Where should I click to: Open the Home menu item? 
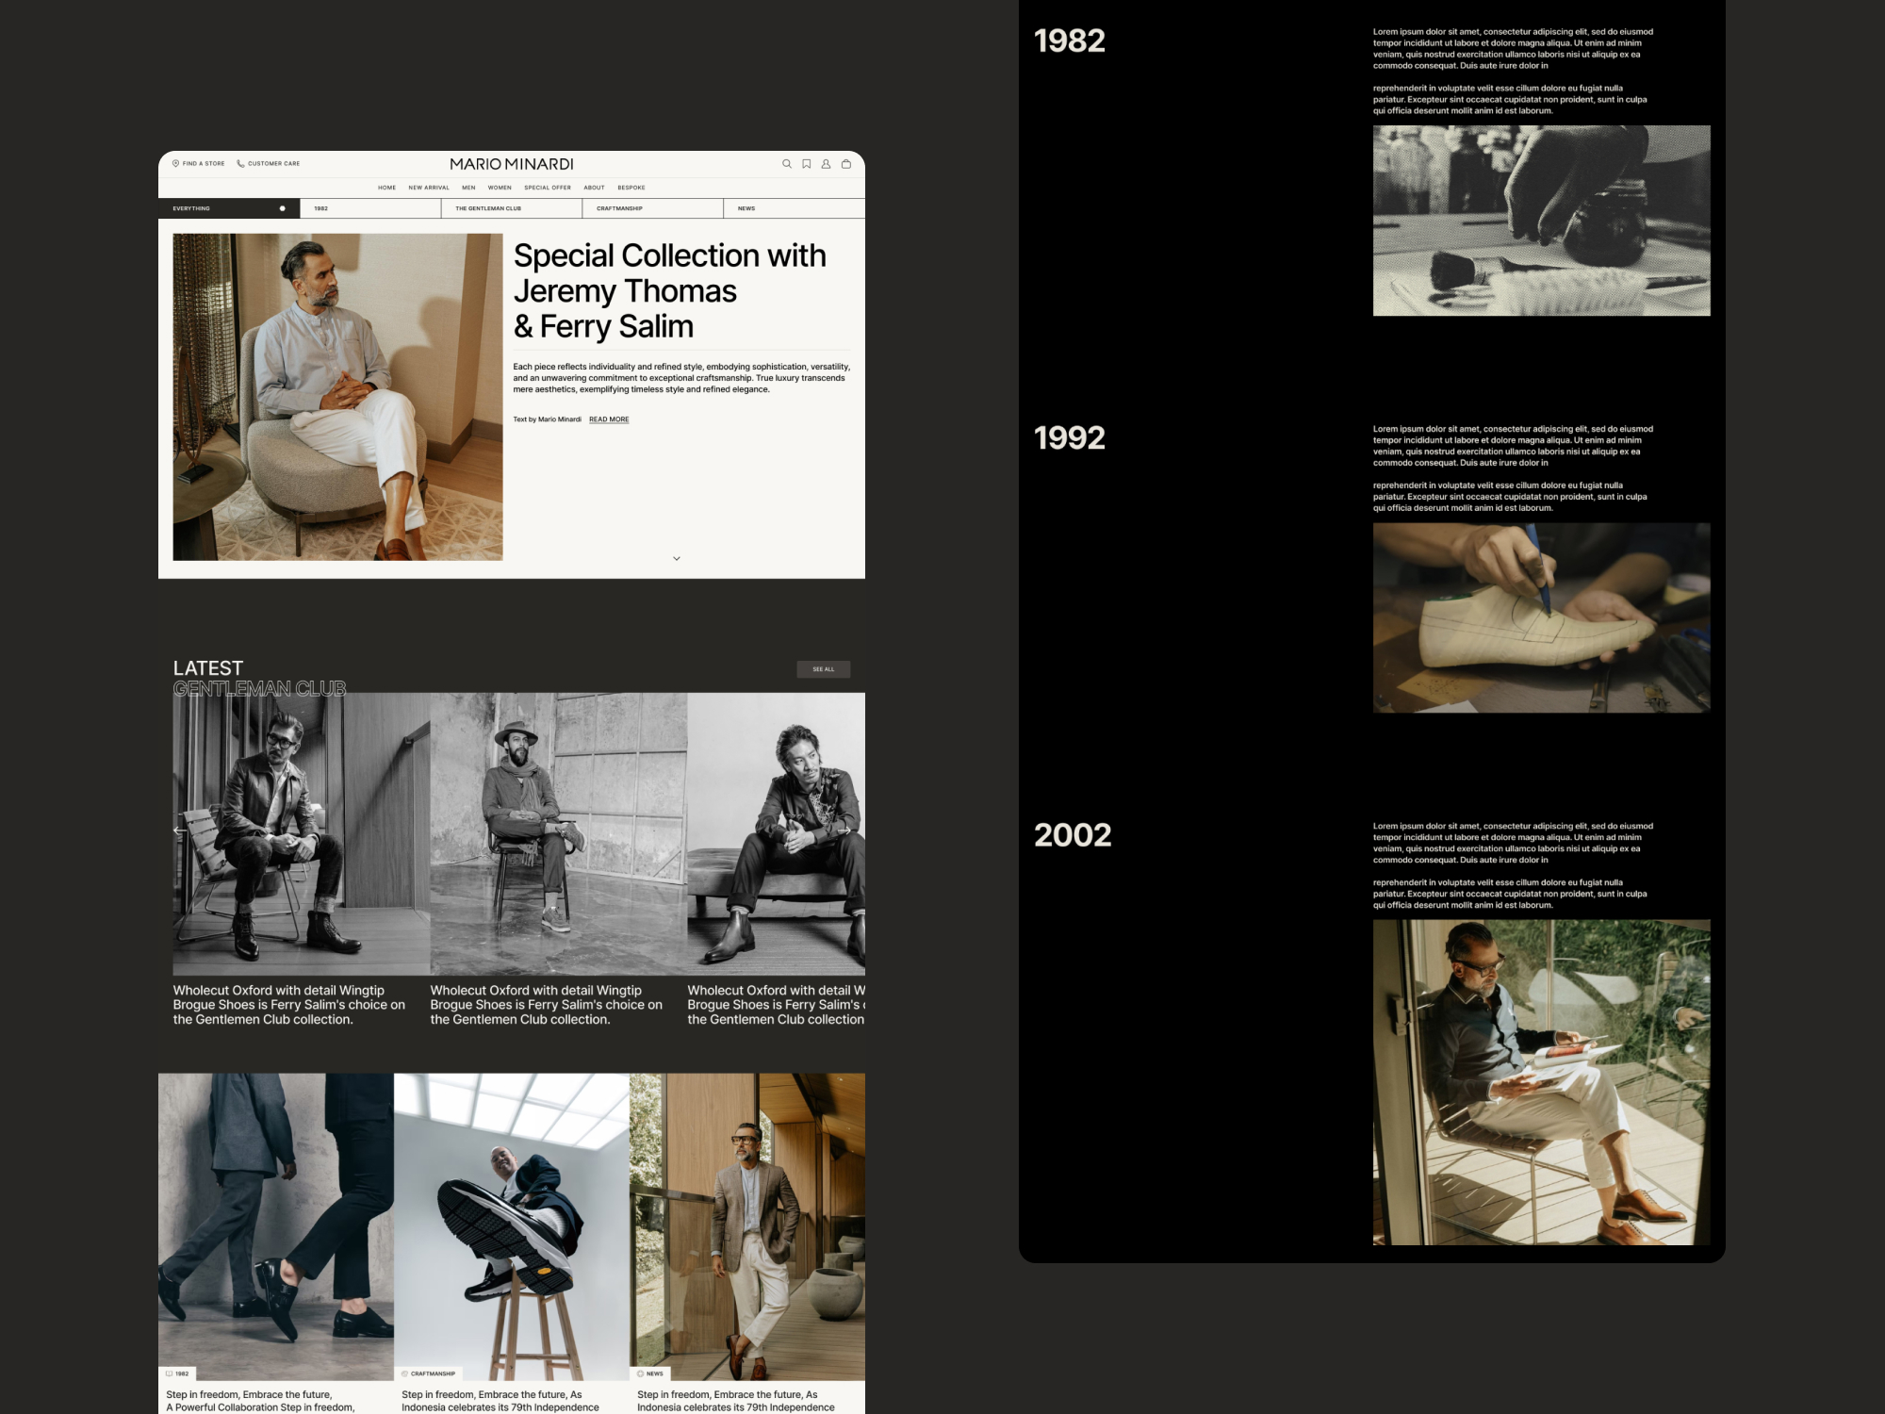pos(387,188)
